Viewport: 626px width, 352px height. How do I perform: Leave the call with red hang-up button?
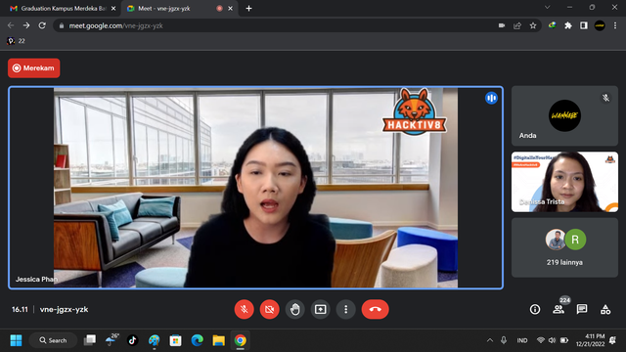(375, 309)
